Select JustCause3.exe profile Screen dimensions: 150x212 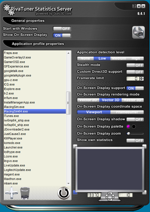point(35,134)
